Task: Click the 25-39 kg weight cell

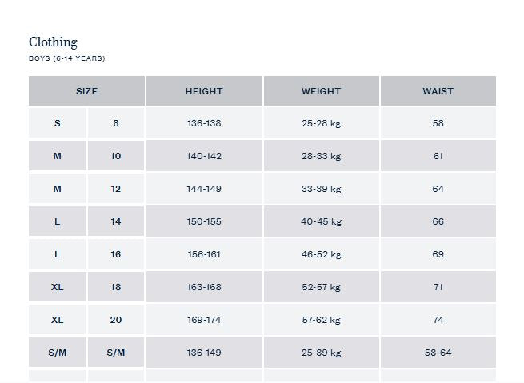Action: click(321, 353)
